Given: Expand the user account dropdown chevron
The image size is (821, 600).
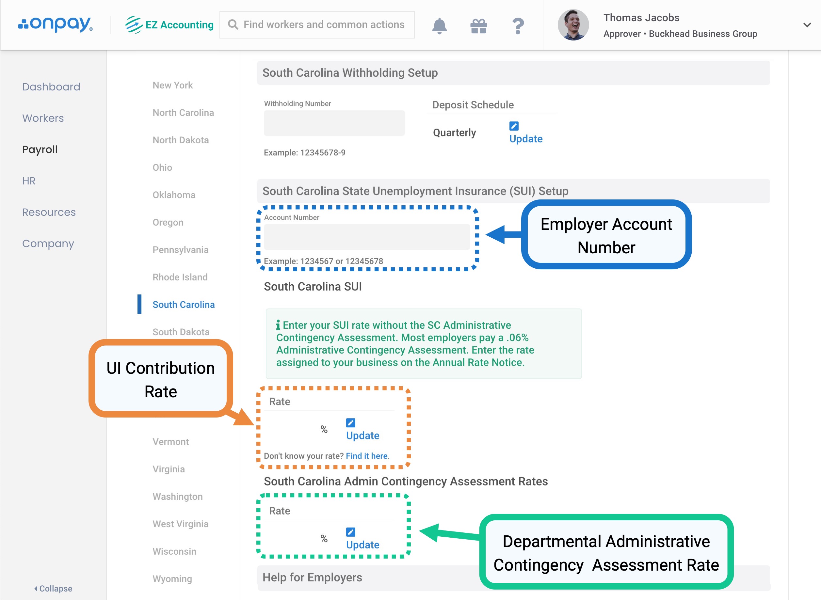Looking at the screenshot, I should pyautogui.click(x=807, y=25).
